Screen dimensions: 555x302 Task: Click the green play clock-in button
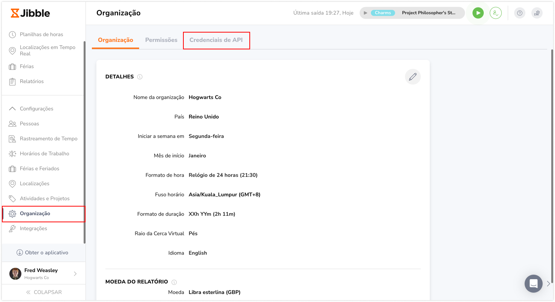tap(478, 13)
